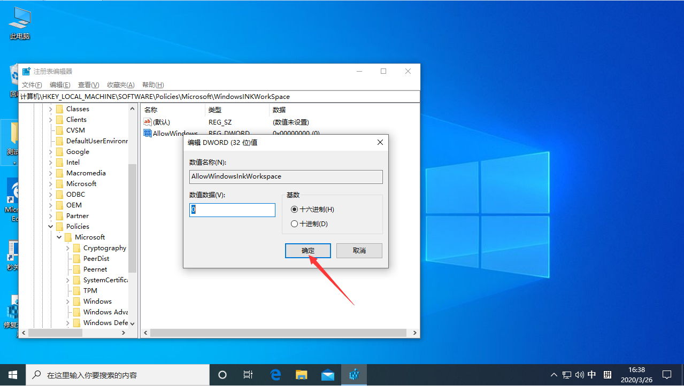684x386 pixels.
Task: Select the AllowWindows REG_DWORD value
Action: click(171, 133)
